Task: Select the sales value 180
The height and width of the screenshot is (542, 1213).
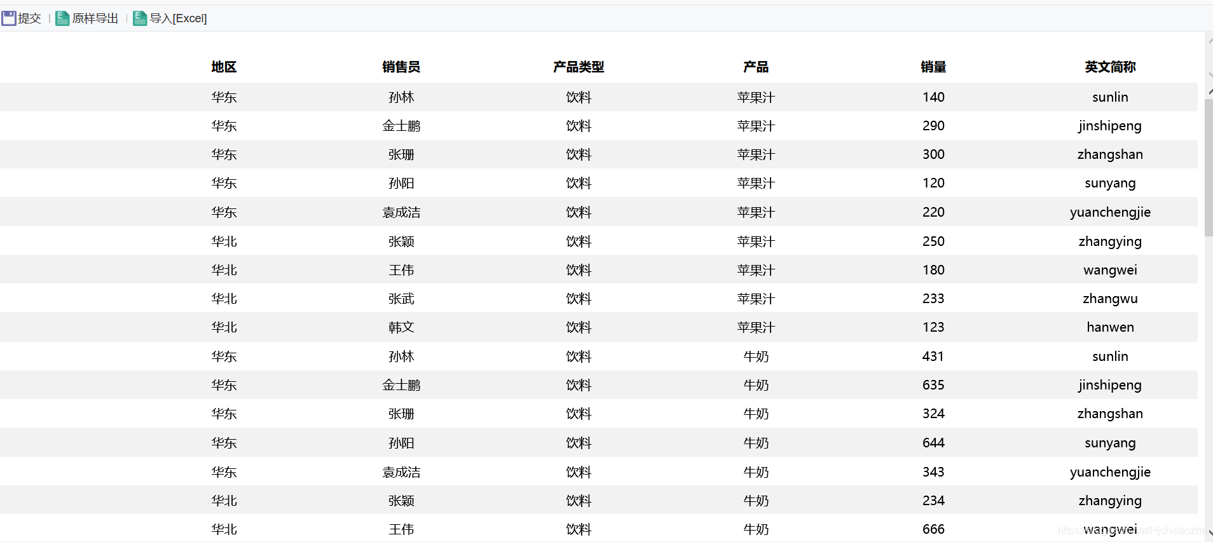Action: point(933,270)
